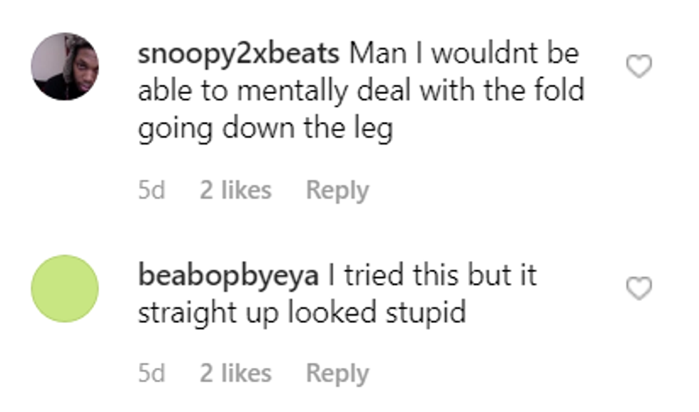This screenshot has height=412, width=699.
Task: Reply to snoopy2xbeats' comment
Action: [337, 190]
